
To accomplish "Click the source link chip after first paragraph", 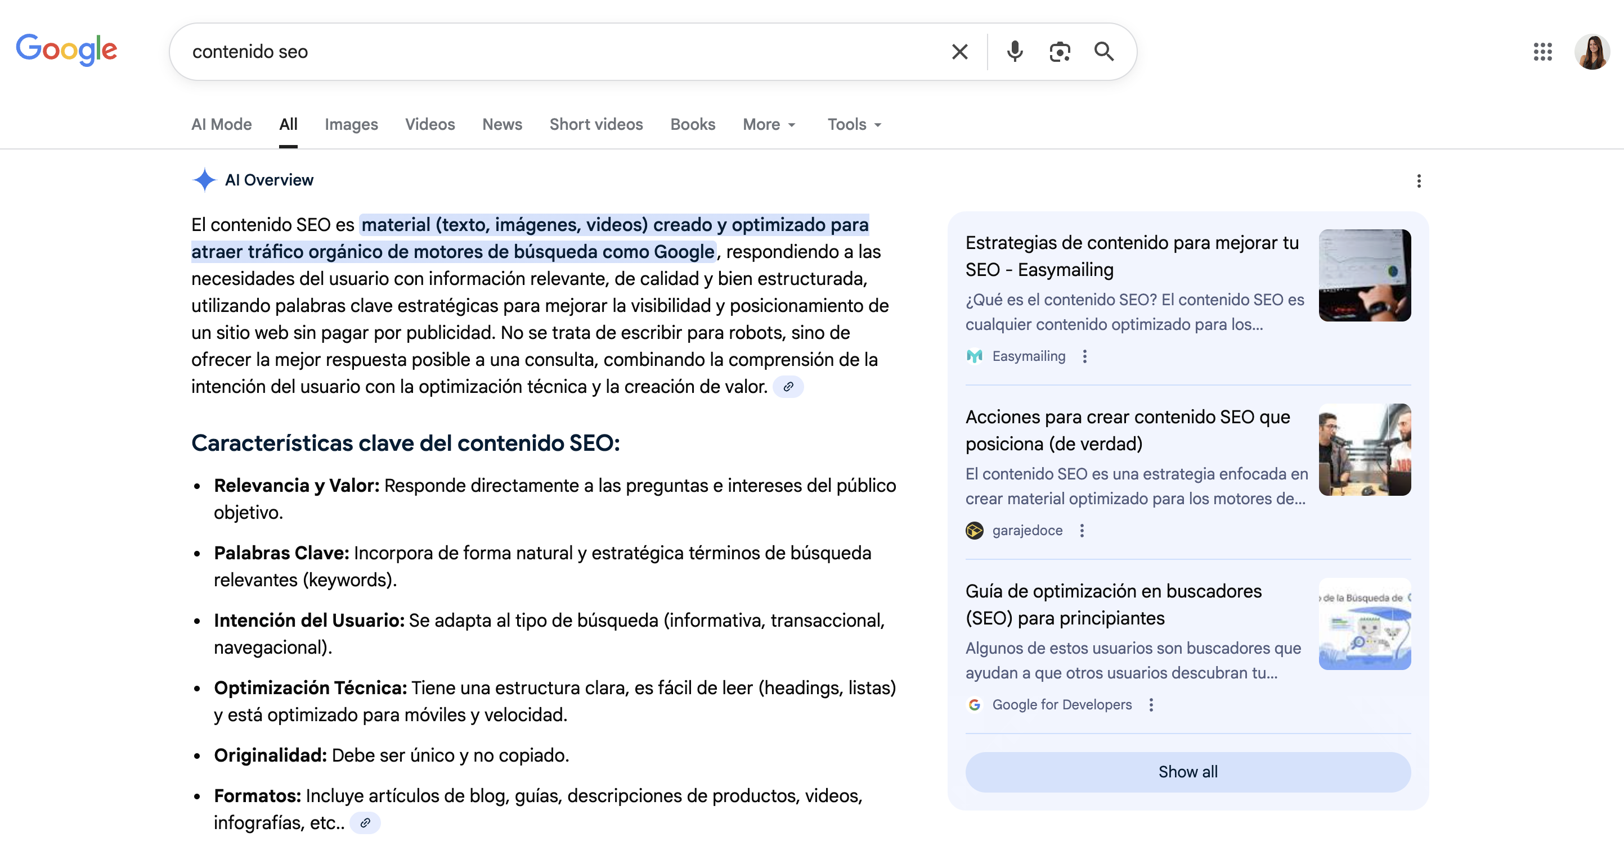I will coord(788,387).
